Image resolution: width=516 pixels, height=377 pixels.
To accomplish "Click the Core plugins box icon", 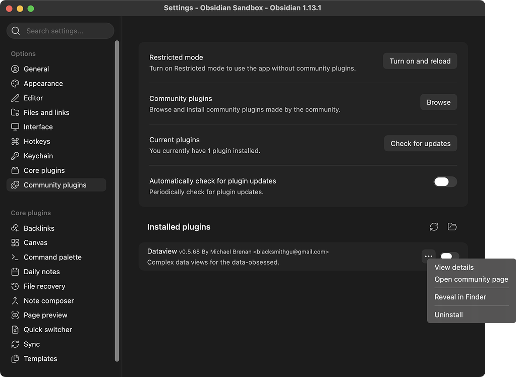I will coord(15,170).
